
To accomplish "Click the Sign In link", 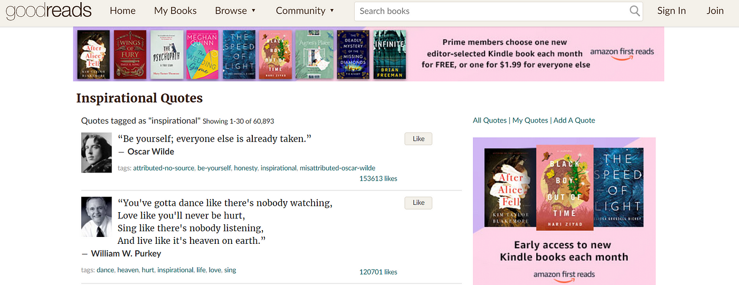I will tap(671, 11).
